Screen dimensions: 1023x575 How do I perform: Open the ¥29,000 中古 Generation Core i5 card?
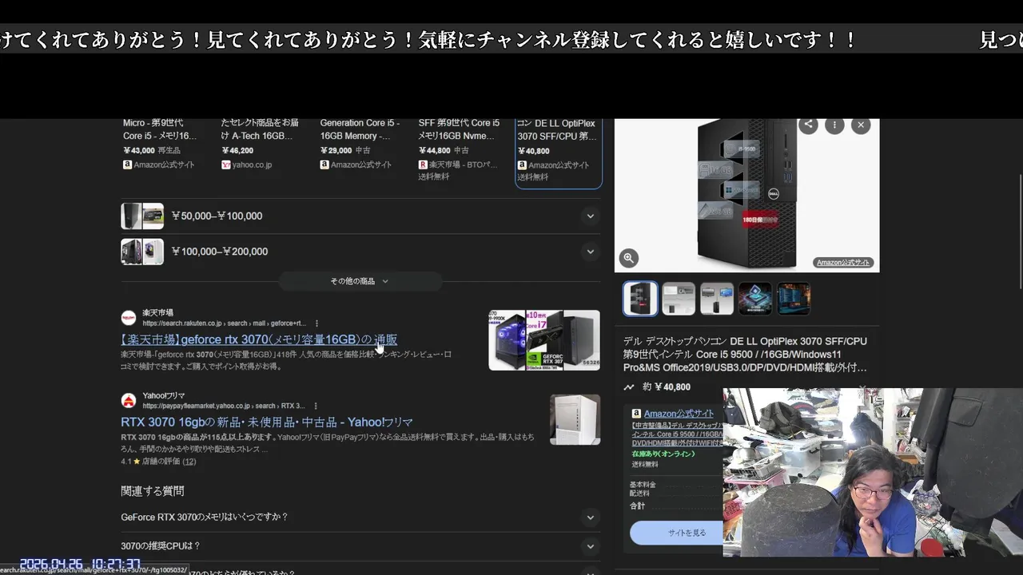point(361,145)
